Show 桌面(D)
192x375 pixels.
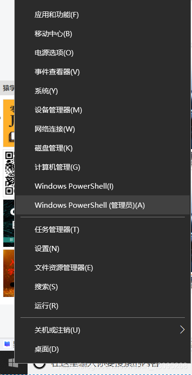pos(103,349)
